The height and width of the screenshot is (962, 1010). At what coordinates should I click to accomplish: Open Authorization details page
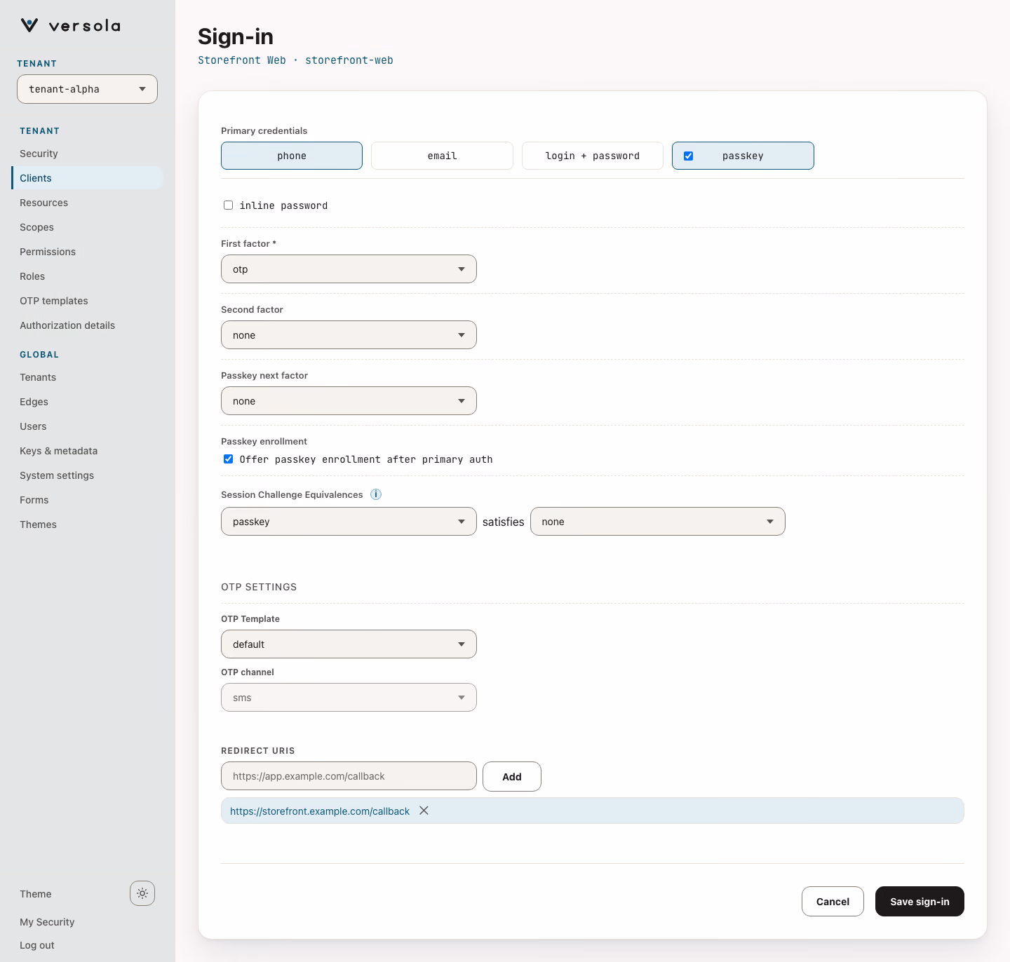pyautogui.click(x=87, y=325)
